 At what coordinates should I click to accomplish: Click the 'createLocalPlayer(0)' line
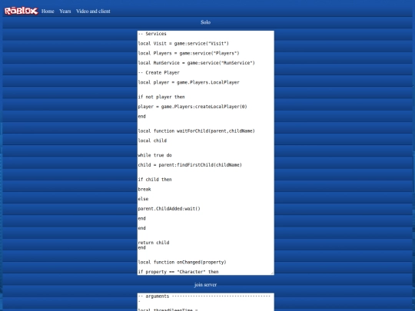click(x=192, y=107)
